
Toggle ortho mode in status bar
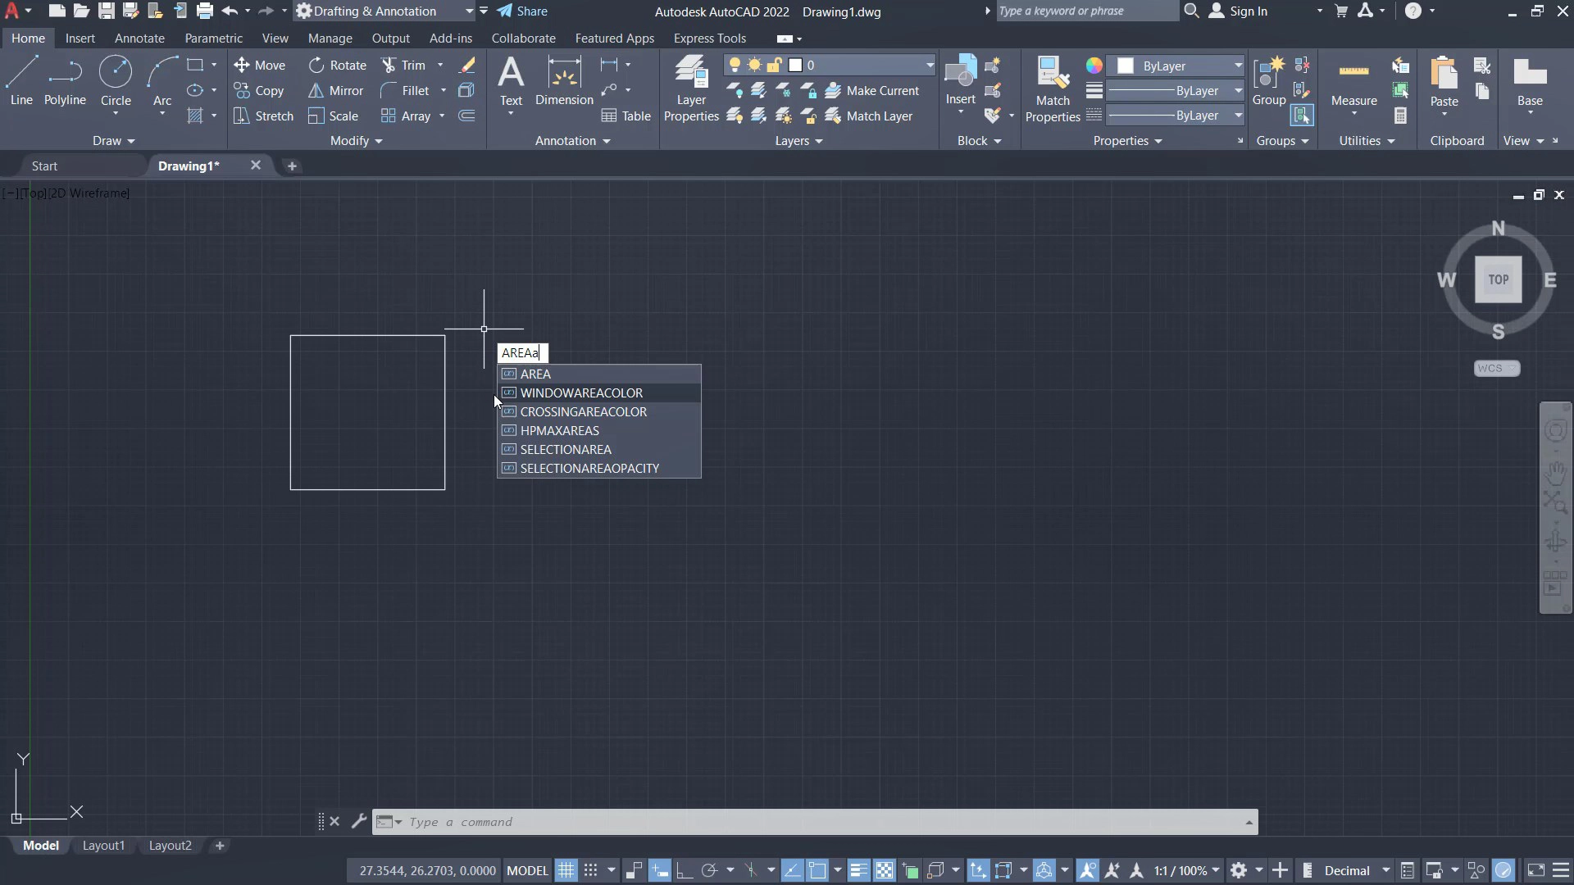tap(685, 870)
